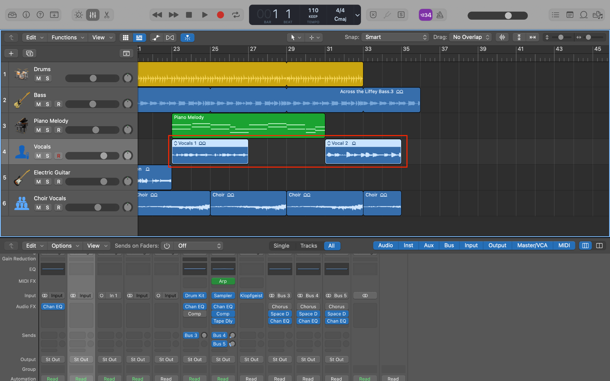Click the Inspector info icon
Viewport: 610px width, 381px height.
point(26,15)
